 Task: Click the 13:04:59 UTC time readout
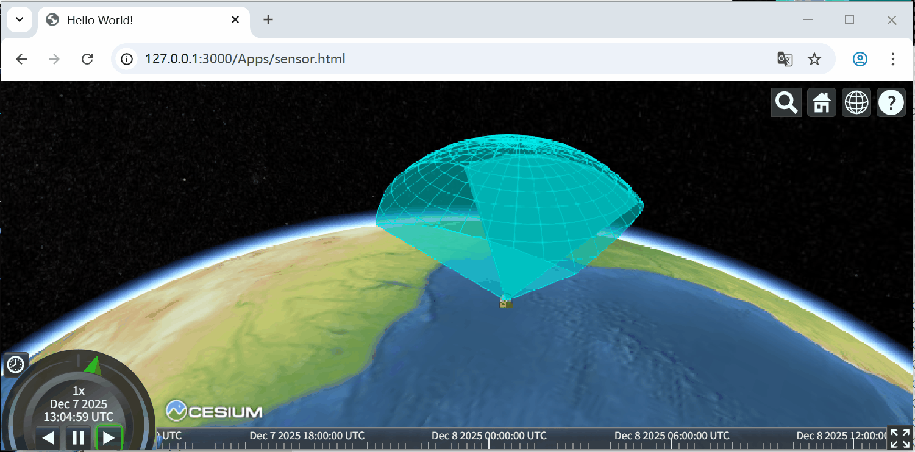coord(79,417)
